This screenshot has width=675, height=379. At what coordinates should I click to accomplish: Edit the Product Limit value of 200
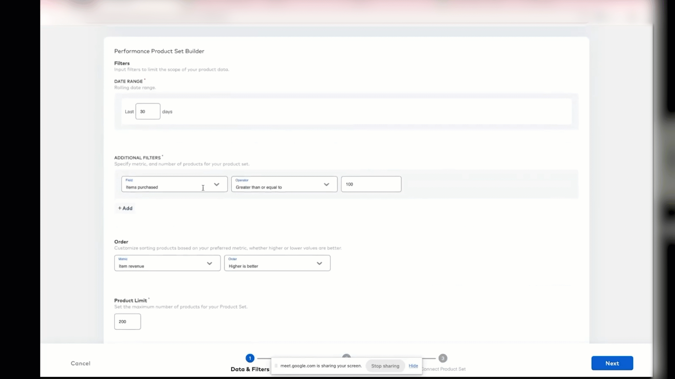127,321
